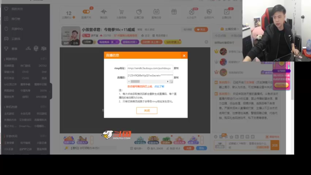Switch to 本周贡献 tab
The width and height of the screenshot is (311, 175).
pyautogui.click(x=236, y=36)
